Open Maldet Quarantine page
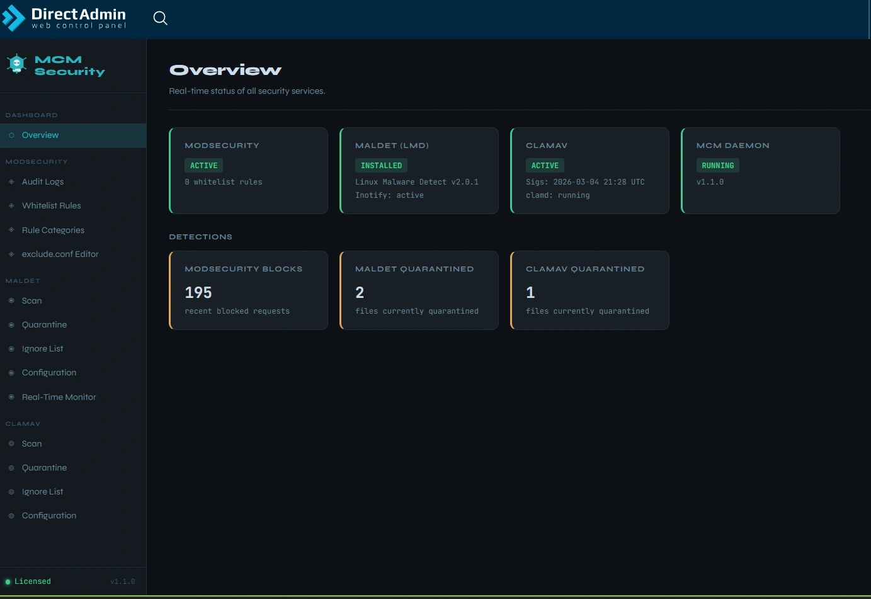The height and width of the screenshot is (599, 871). coord(73,325)
